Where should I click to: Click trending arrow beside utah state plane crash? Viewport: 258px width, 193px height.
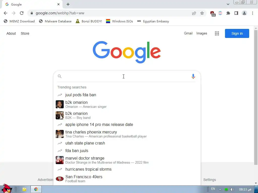click(x=59, y=143)
